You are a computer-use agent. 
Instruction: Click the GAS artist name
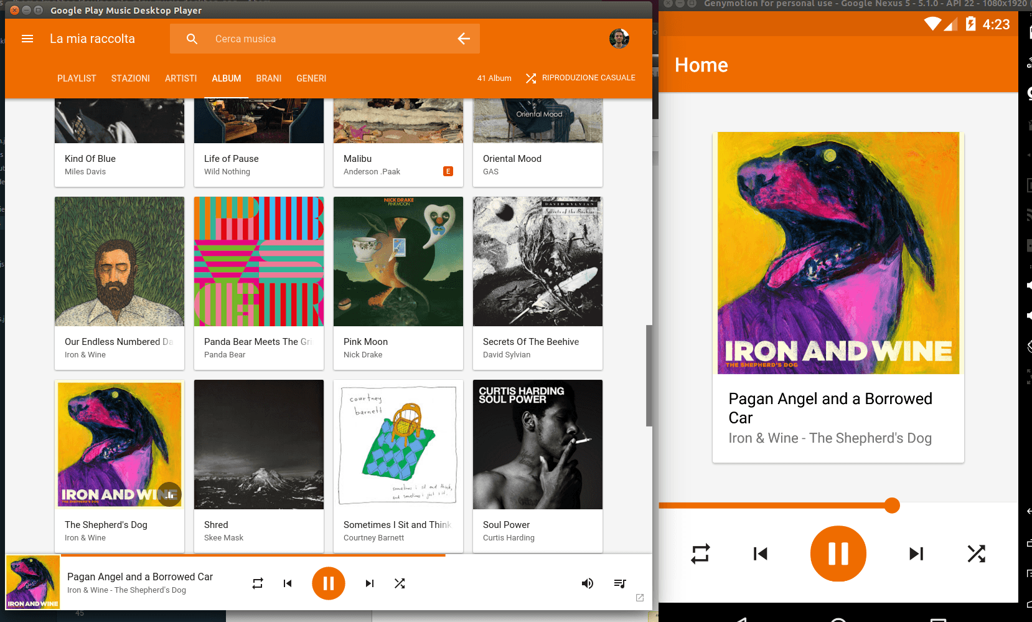click(490, 172)
